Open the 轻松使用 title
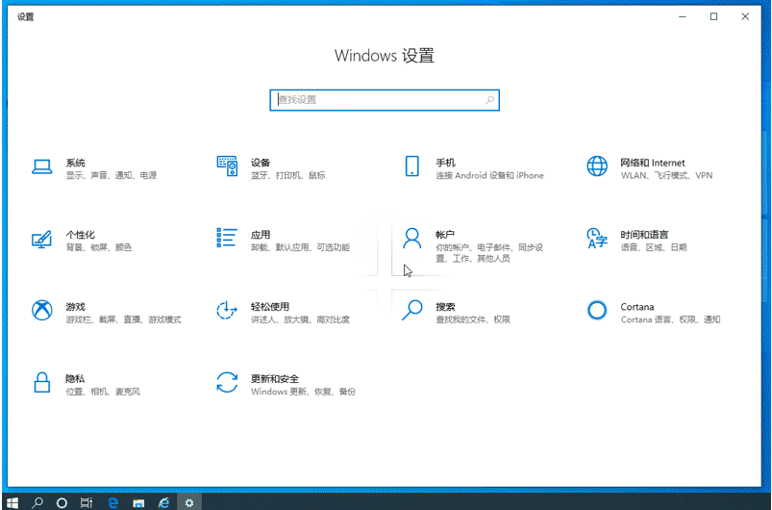 click(270, 307)
